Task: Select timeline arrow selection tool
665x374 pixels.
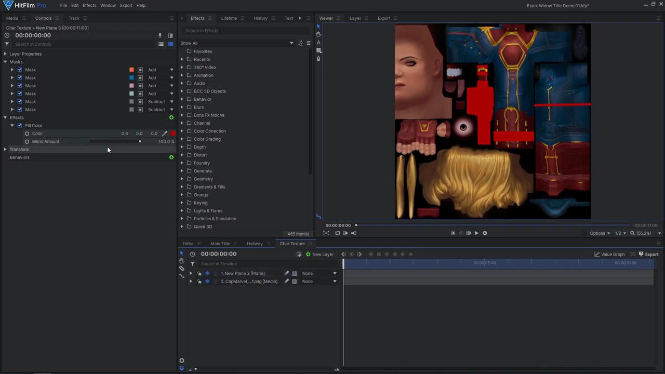Action: 181,253
